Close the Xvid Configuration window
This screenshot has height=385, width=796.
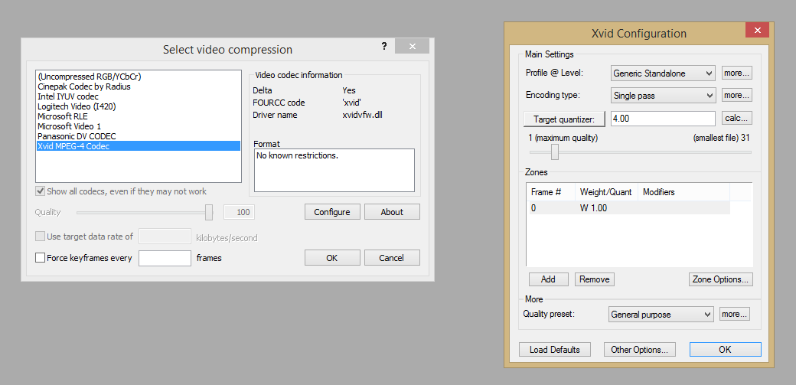[x=757, y=31]
